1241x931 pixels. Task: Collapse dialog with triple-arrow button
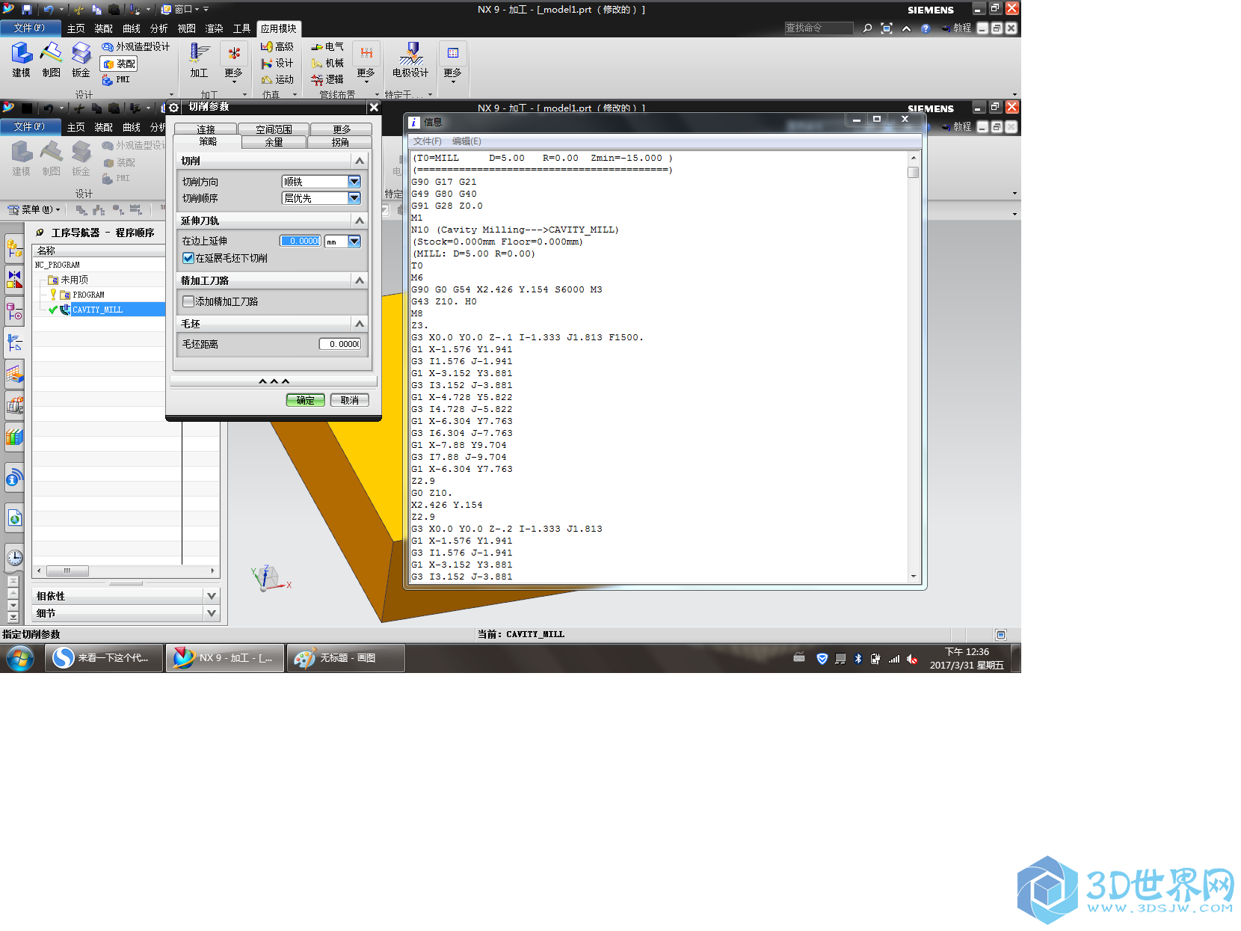pos(274,381)
